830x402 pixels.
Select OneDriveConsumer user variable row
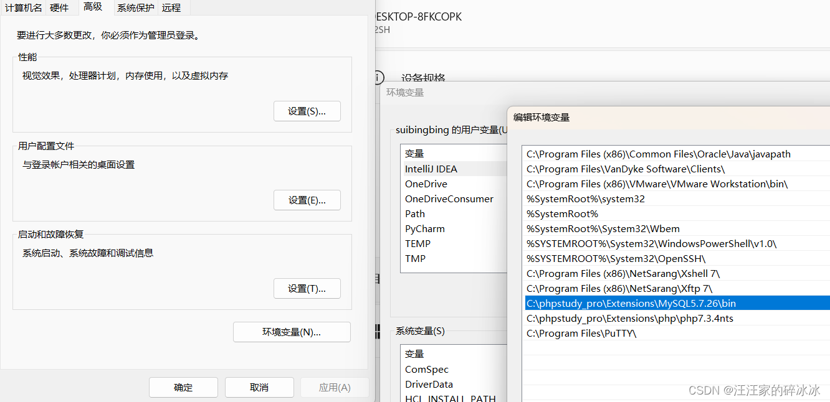pyautogui.click(x=454, y=199)
